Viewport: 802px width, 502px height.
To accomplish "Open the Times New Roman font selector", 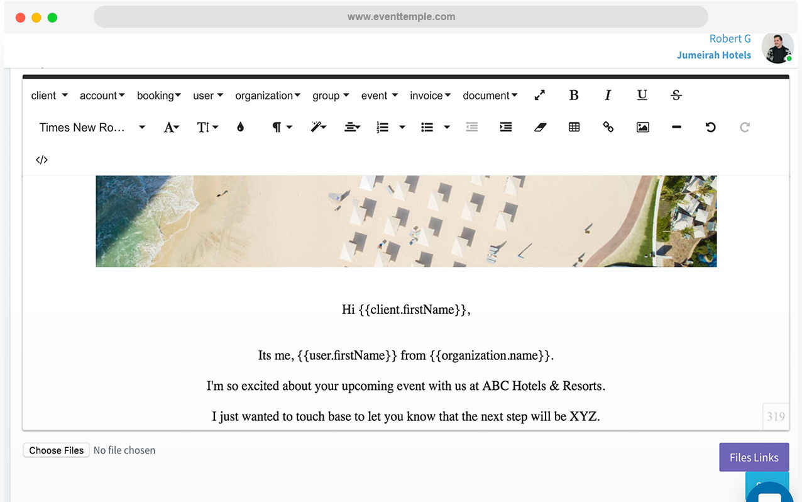I will [92, 127].
